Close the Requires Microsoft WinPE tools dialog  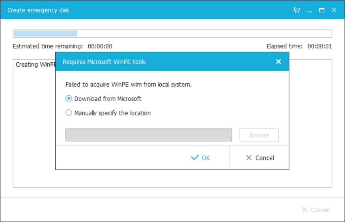coord(278,62)
